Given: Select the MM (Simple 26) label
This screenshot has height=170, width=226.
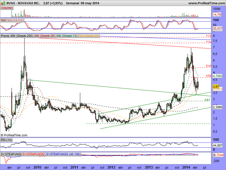Looking at the screenshot, I should [45, 36].
